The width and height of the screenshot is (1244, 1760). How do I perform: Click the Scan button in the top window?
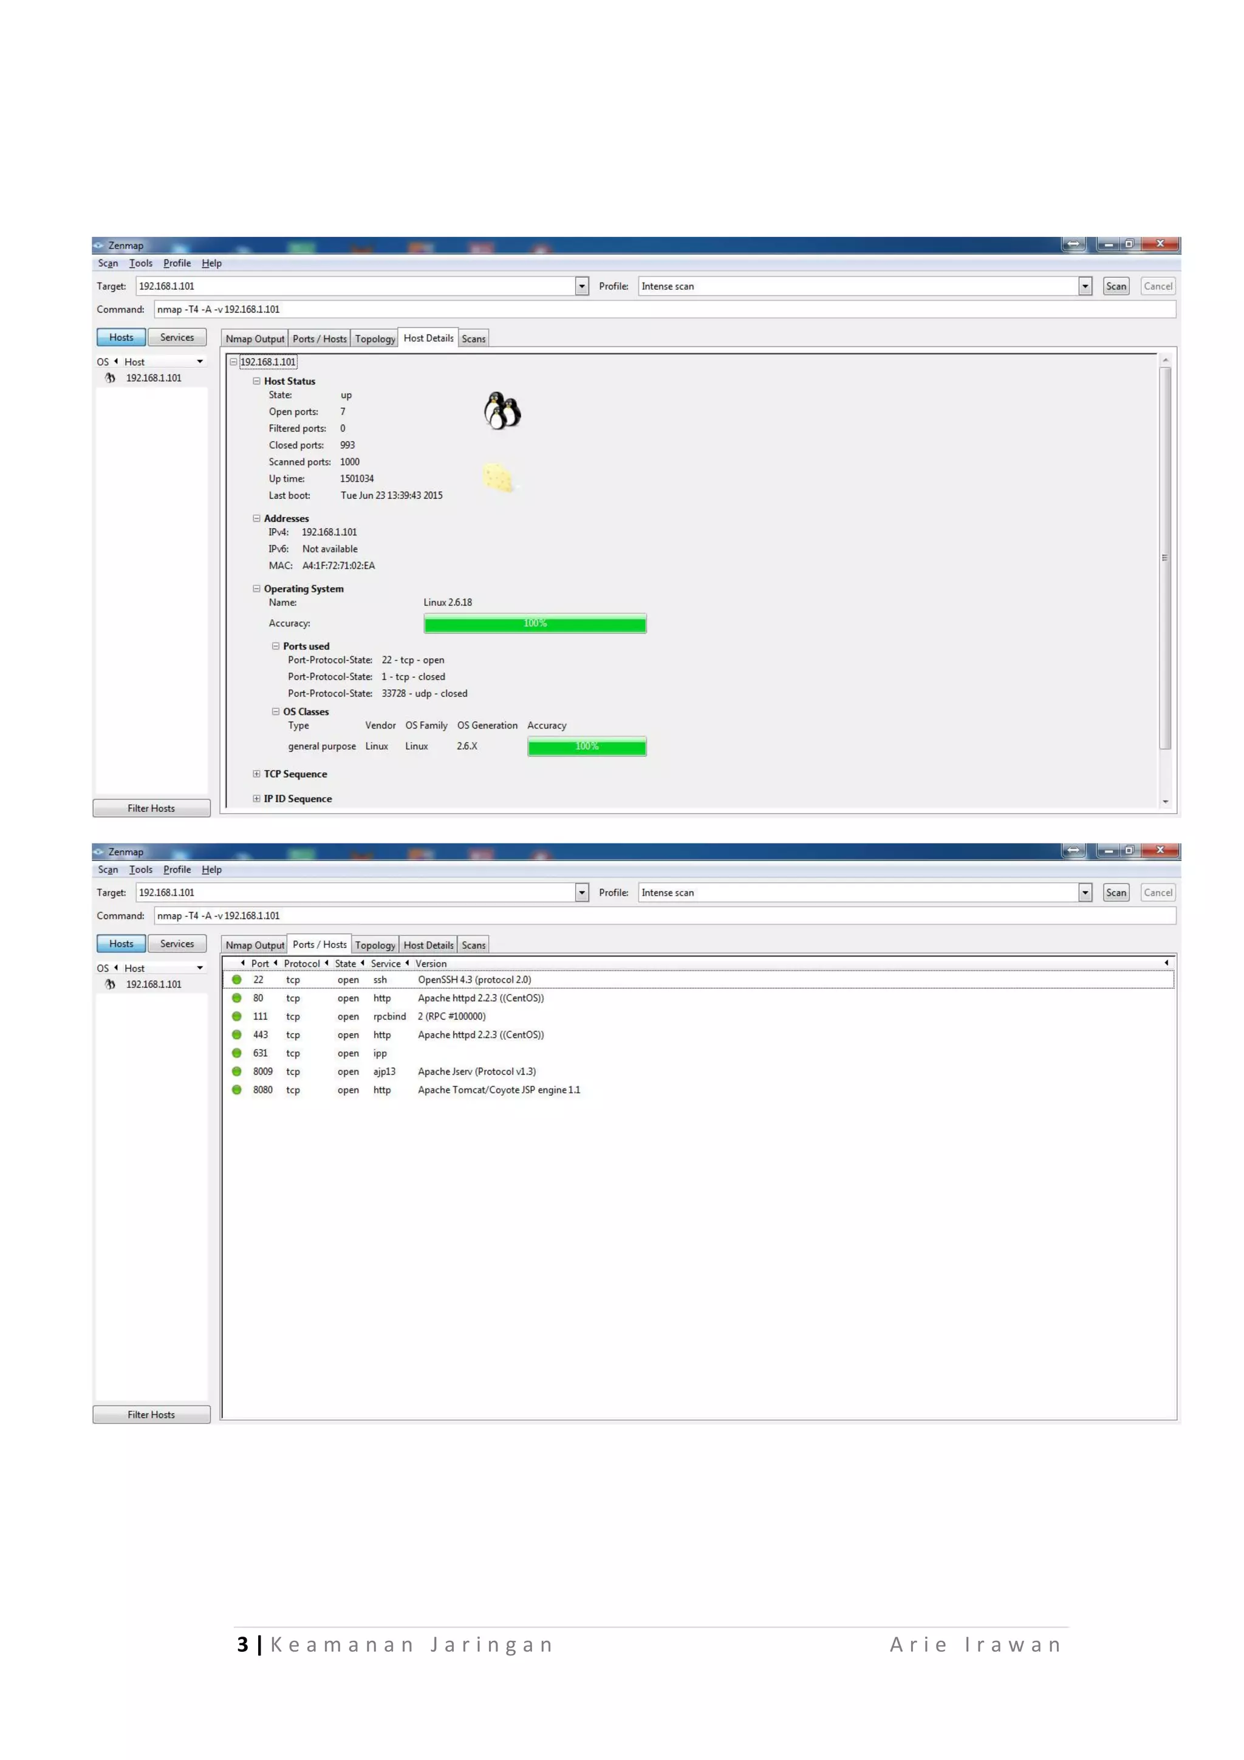[x=1115, y=287]
